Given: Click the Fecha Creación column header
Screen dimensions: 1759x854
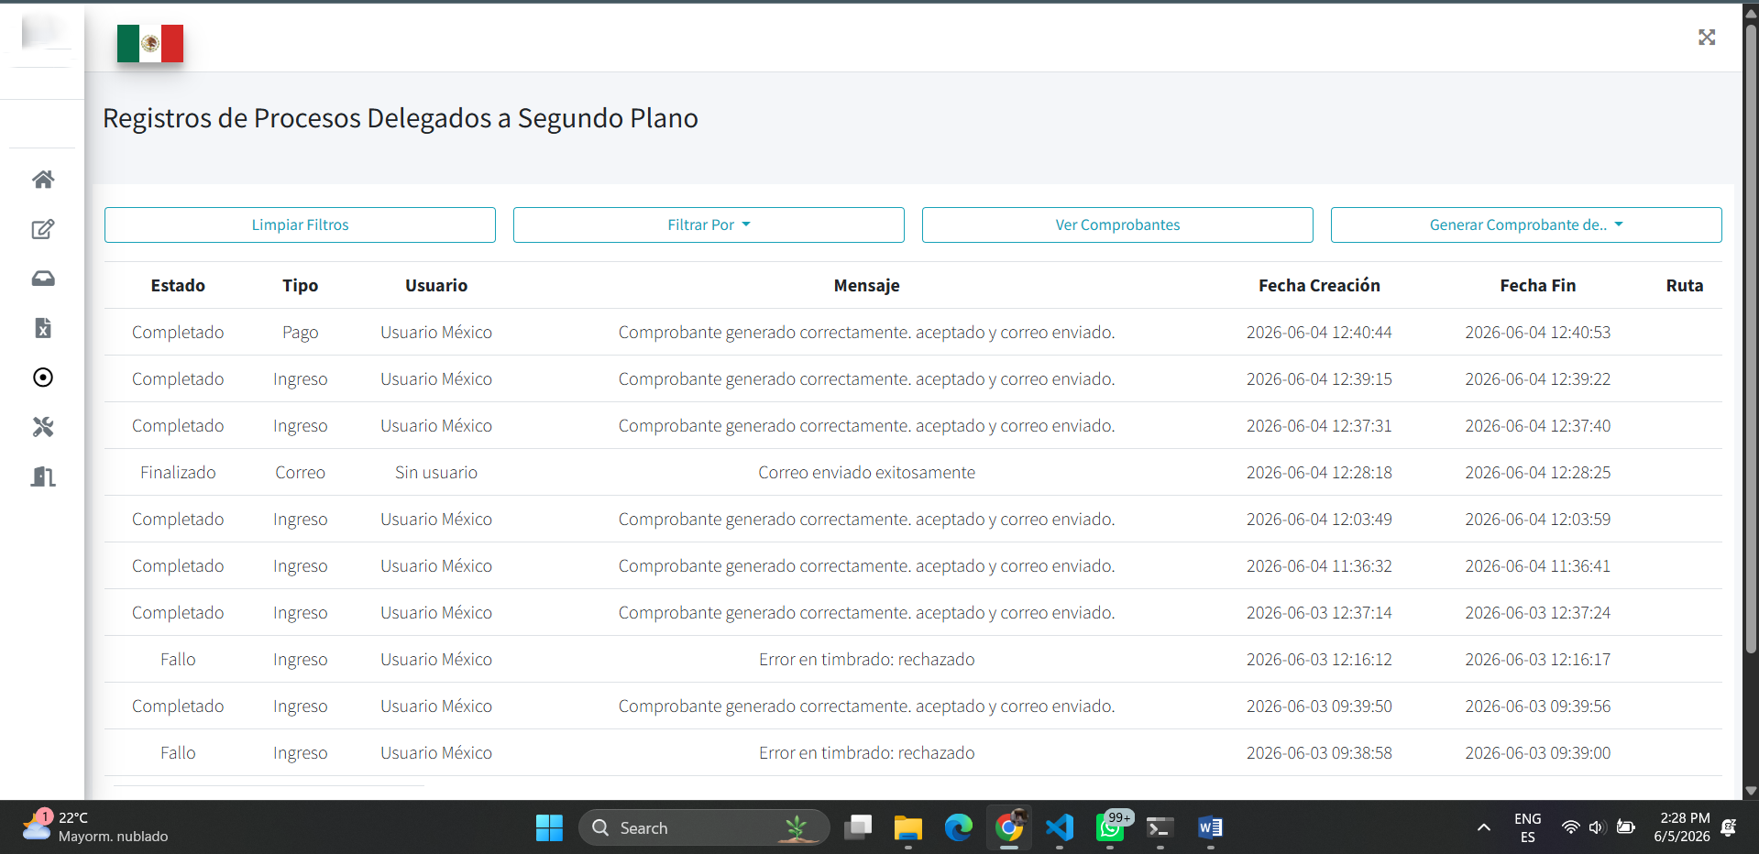Looking at the screenshot, I should (x=1319, y=286).
